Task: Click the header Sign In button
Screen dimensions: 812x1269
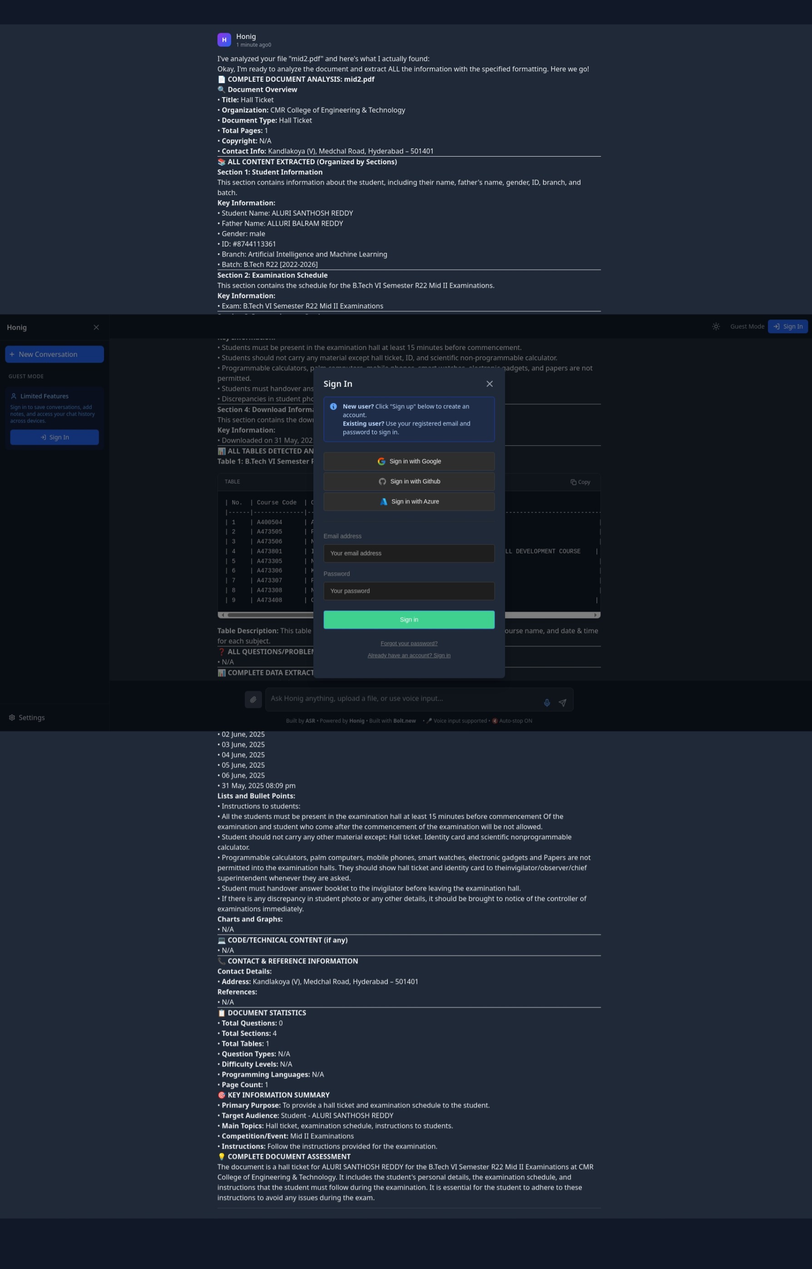Action: [x=788, y=326]
